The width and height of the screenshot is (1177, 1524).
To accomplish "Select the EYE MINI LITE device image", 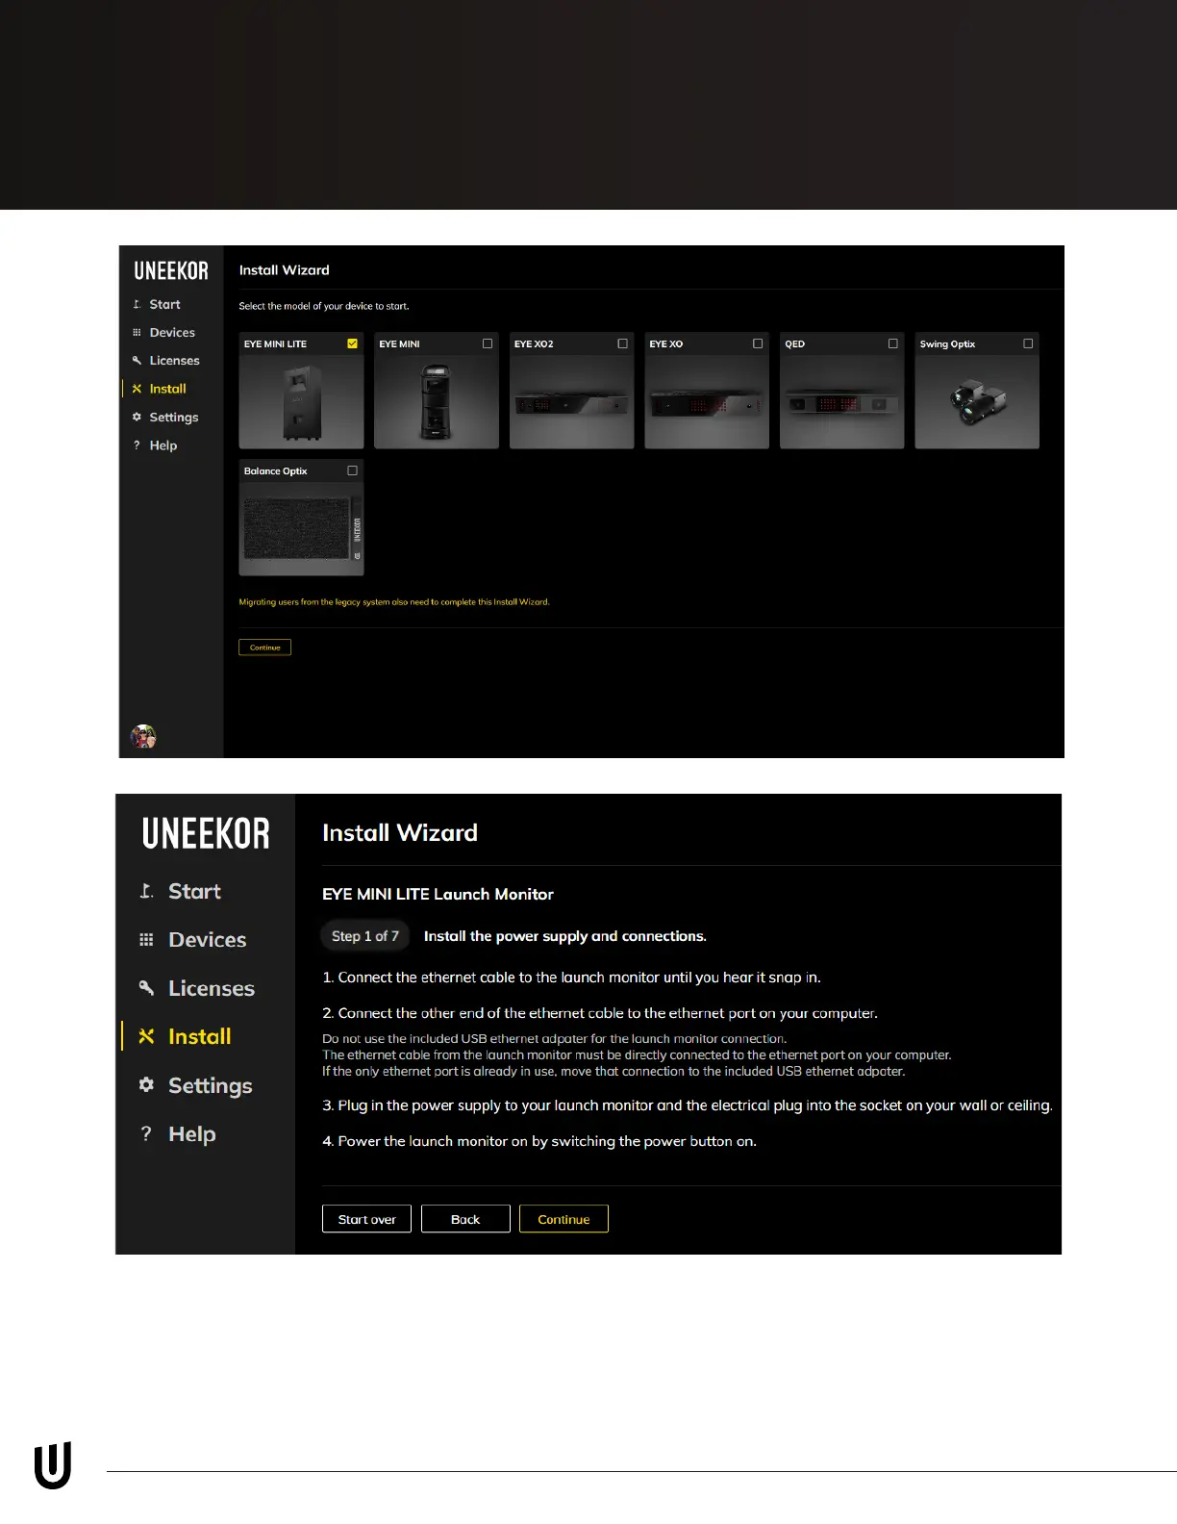I will [x=301, y=402].
